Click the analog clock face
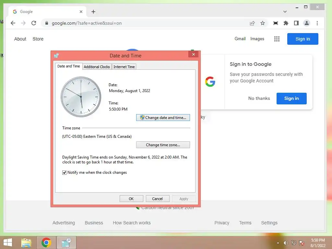Image resolution: width=332 pixels, height=249 pixels. 81,97
